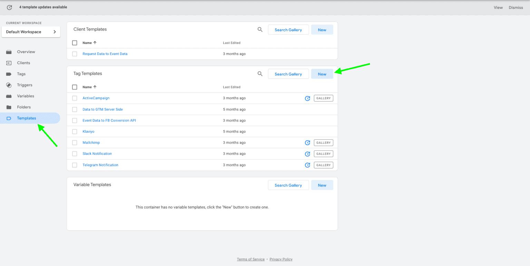530x266 pixels.
Task: Click the Variables sidebar icon
Action: [9, 96]
